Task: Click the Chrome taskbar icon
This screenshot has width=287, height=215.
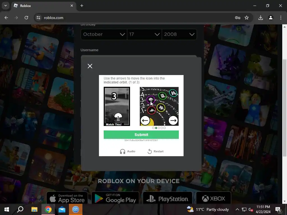Action: (x=48, y=209)
